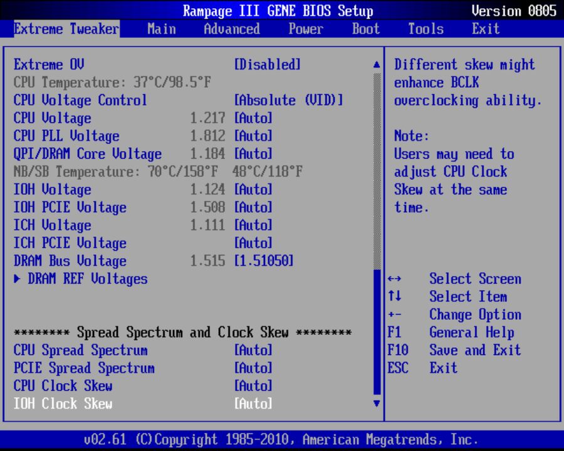This screenshot has width=564, height=451.
Task: Click the DRAM REF Voltages arrow icon
Action: tap(16, 279)
